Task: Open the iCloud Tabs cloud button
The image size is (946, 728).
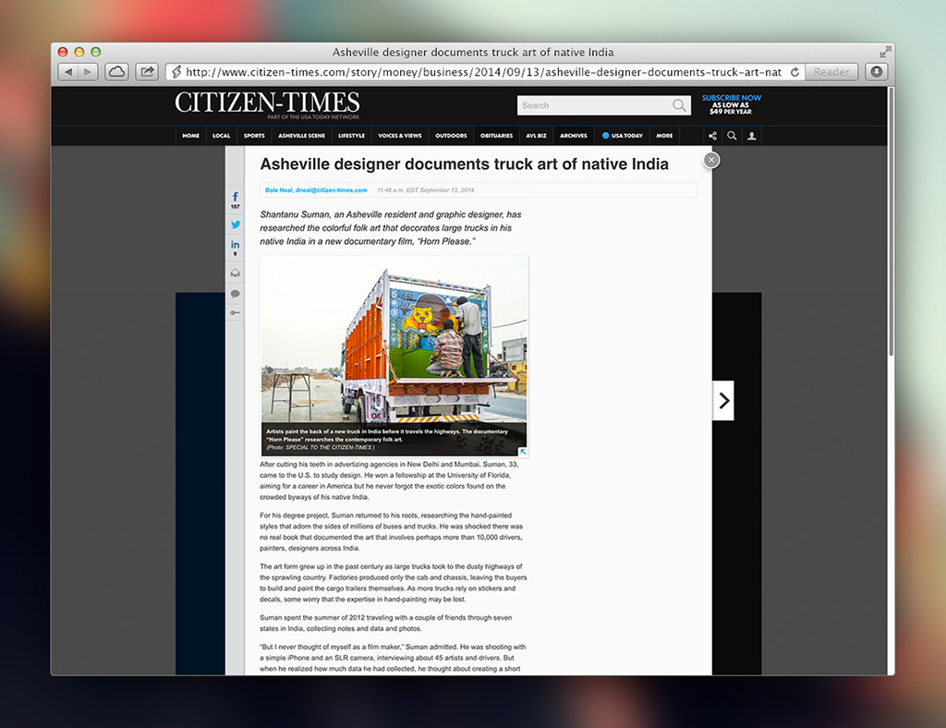Action: [x=116, y=72]
